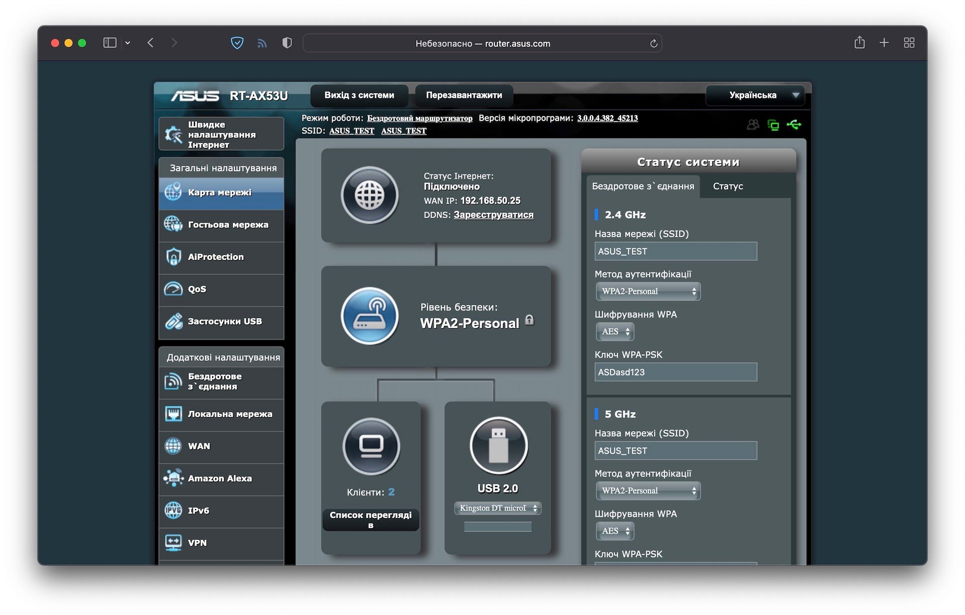This screenshot has height=615, width=965.
Task: Edit the 5 GHz SSID field
Action: [x=675, y=451]
